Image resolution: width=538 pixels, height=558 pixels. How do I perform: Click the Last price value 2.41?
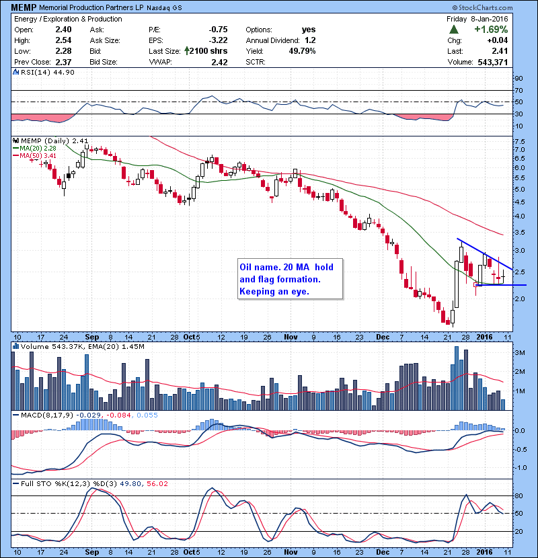tap(500, 51)
